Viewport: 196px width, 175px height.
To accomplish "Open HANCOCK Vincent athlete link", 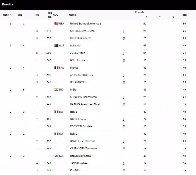I will (x=81, y=38).
